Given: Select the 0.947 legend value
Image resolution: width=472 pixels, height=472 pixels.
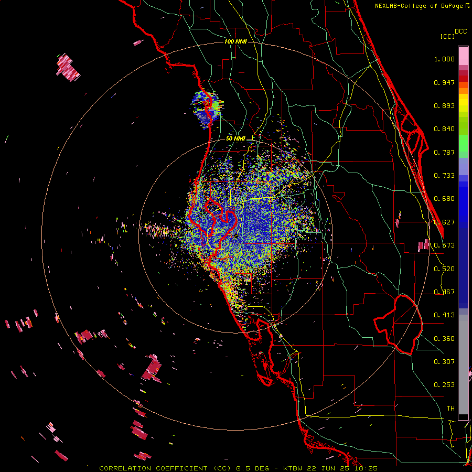Looking at the screenshot, I should (444, 82).
